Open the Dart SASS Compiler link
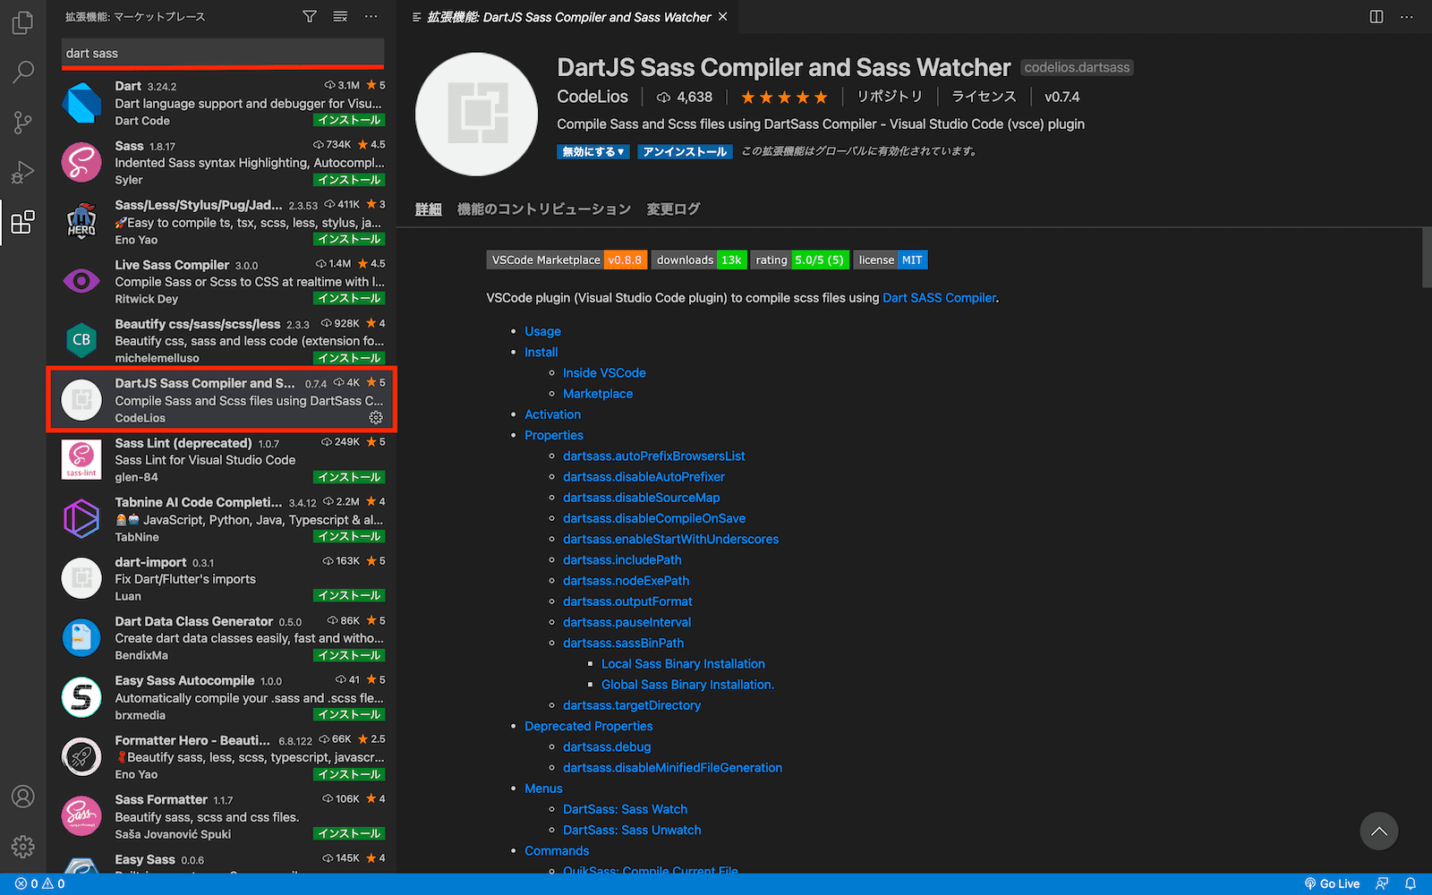Image resolution: width=1432 pixels, height=895 pixels. click(x=939, y=297)
